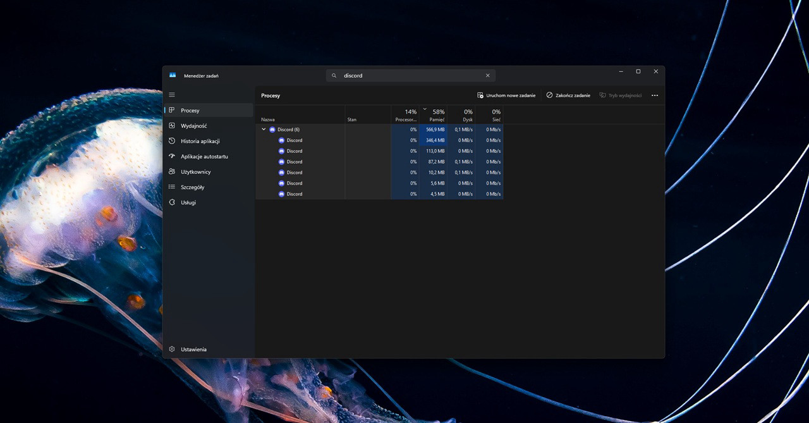Sort by the Nazwa column header
The height and width of the screenshot is (423, 809).
[x=268, y=120]
